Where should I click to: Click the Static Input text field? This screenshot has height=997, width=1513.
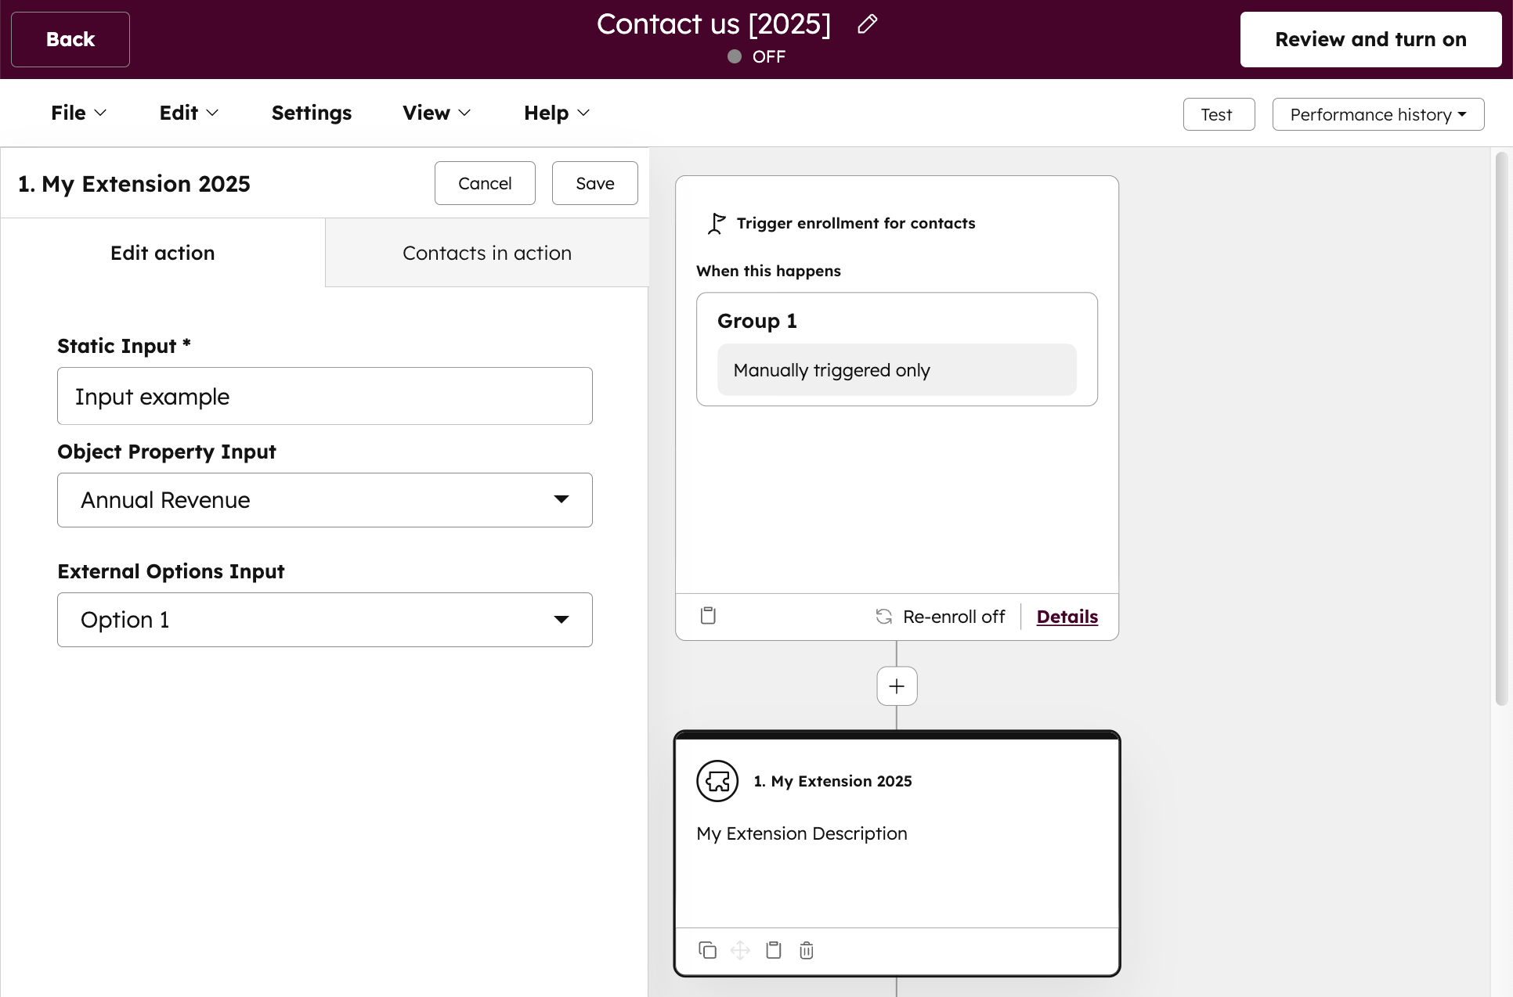pyautogui.click(x=324, y=396)
